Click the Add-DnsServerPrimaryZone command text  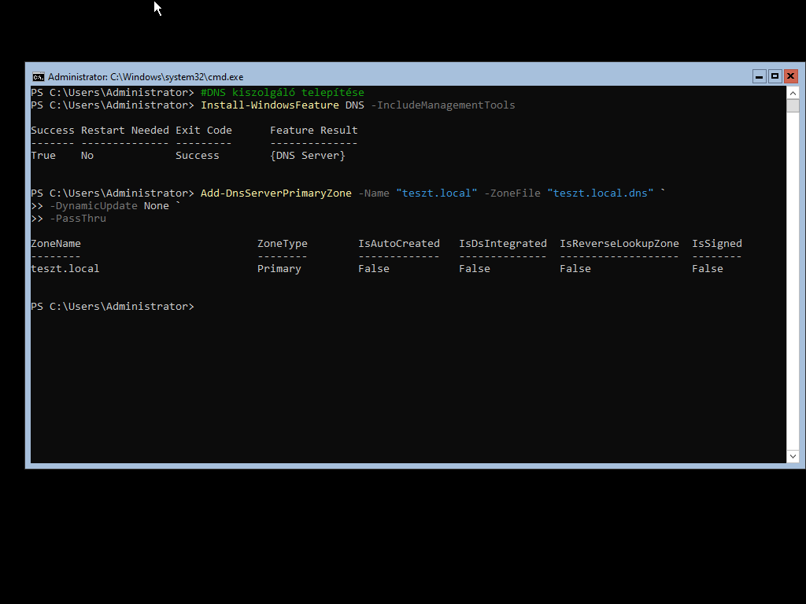tap(275, 193)
